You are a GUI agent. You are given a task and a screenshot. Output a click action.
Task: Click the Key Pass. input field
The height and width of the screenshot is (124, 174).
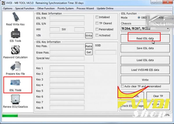point(67,46)
